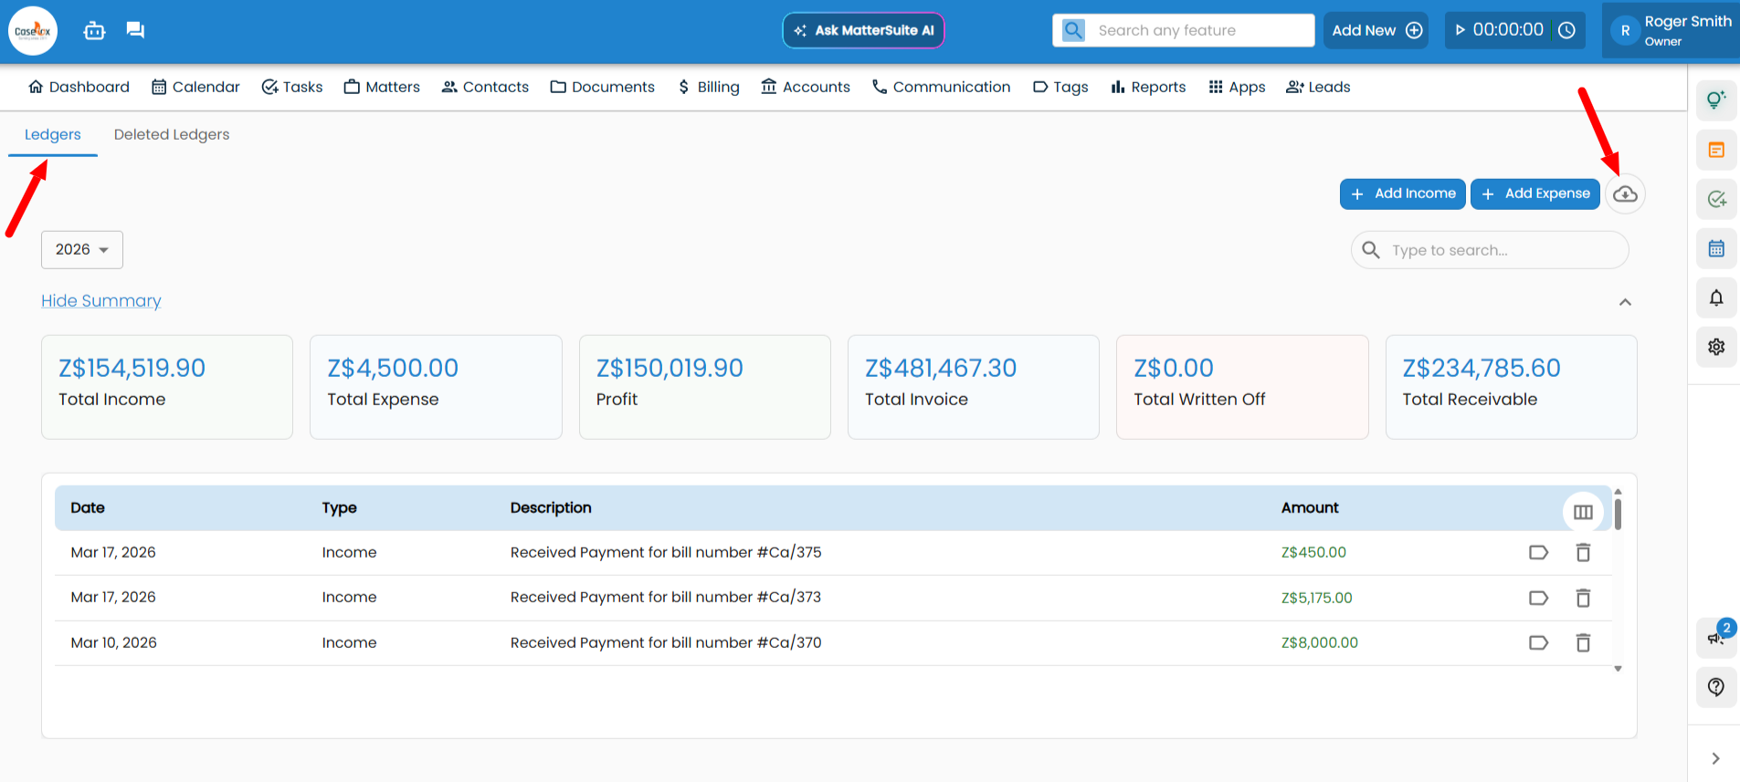Collapse the summary section with chevron
This screenshot has width=1740, height=782.
pyautogui.click(x=1625, y=302)
